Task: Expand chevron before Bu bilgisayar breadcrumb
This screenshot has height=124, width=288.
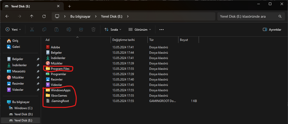Action: click(65, 16)
